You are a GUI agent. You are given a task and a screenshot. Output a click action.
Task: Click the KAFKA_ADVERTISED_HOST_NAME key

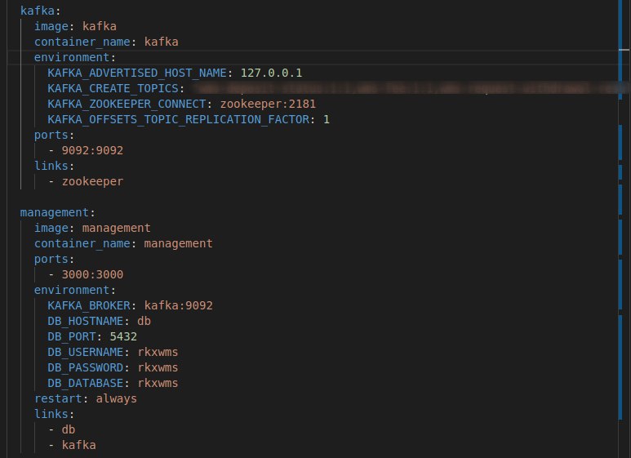[x=137, y=73]
